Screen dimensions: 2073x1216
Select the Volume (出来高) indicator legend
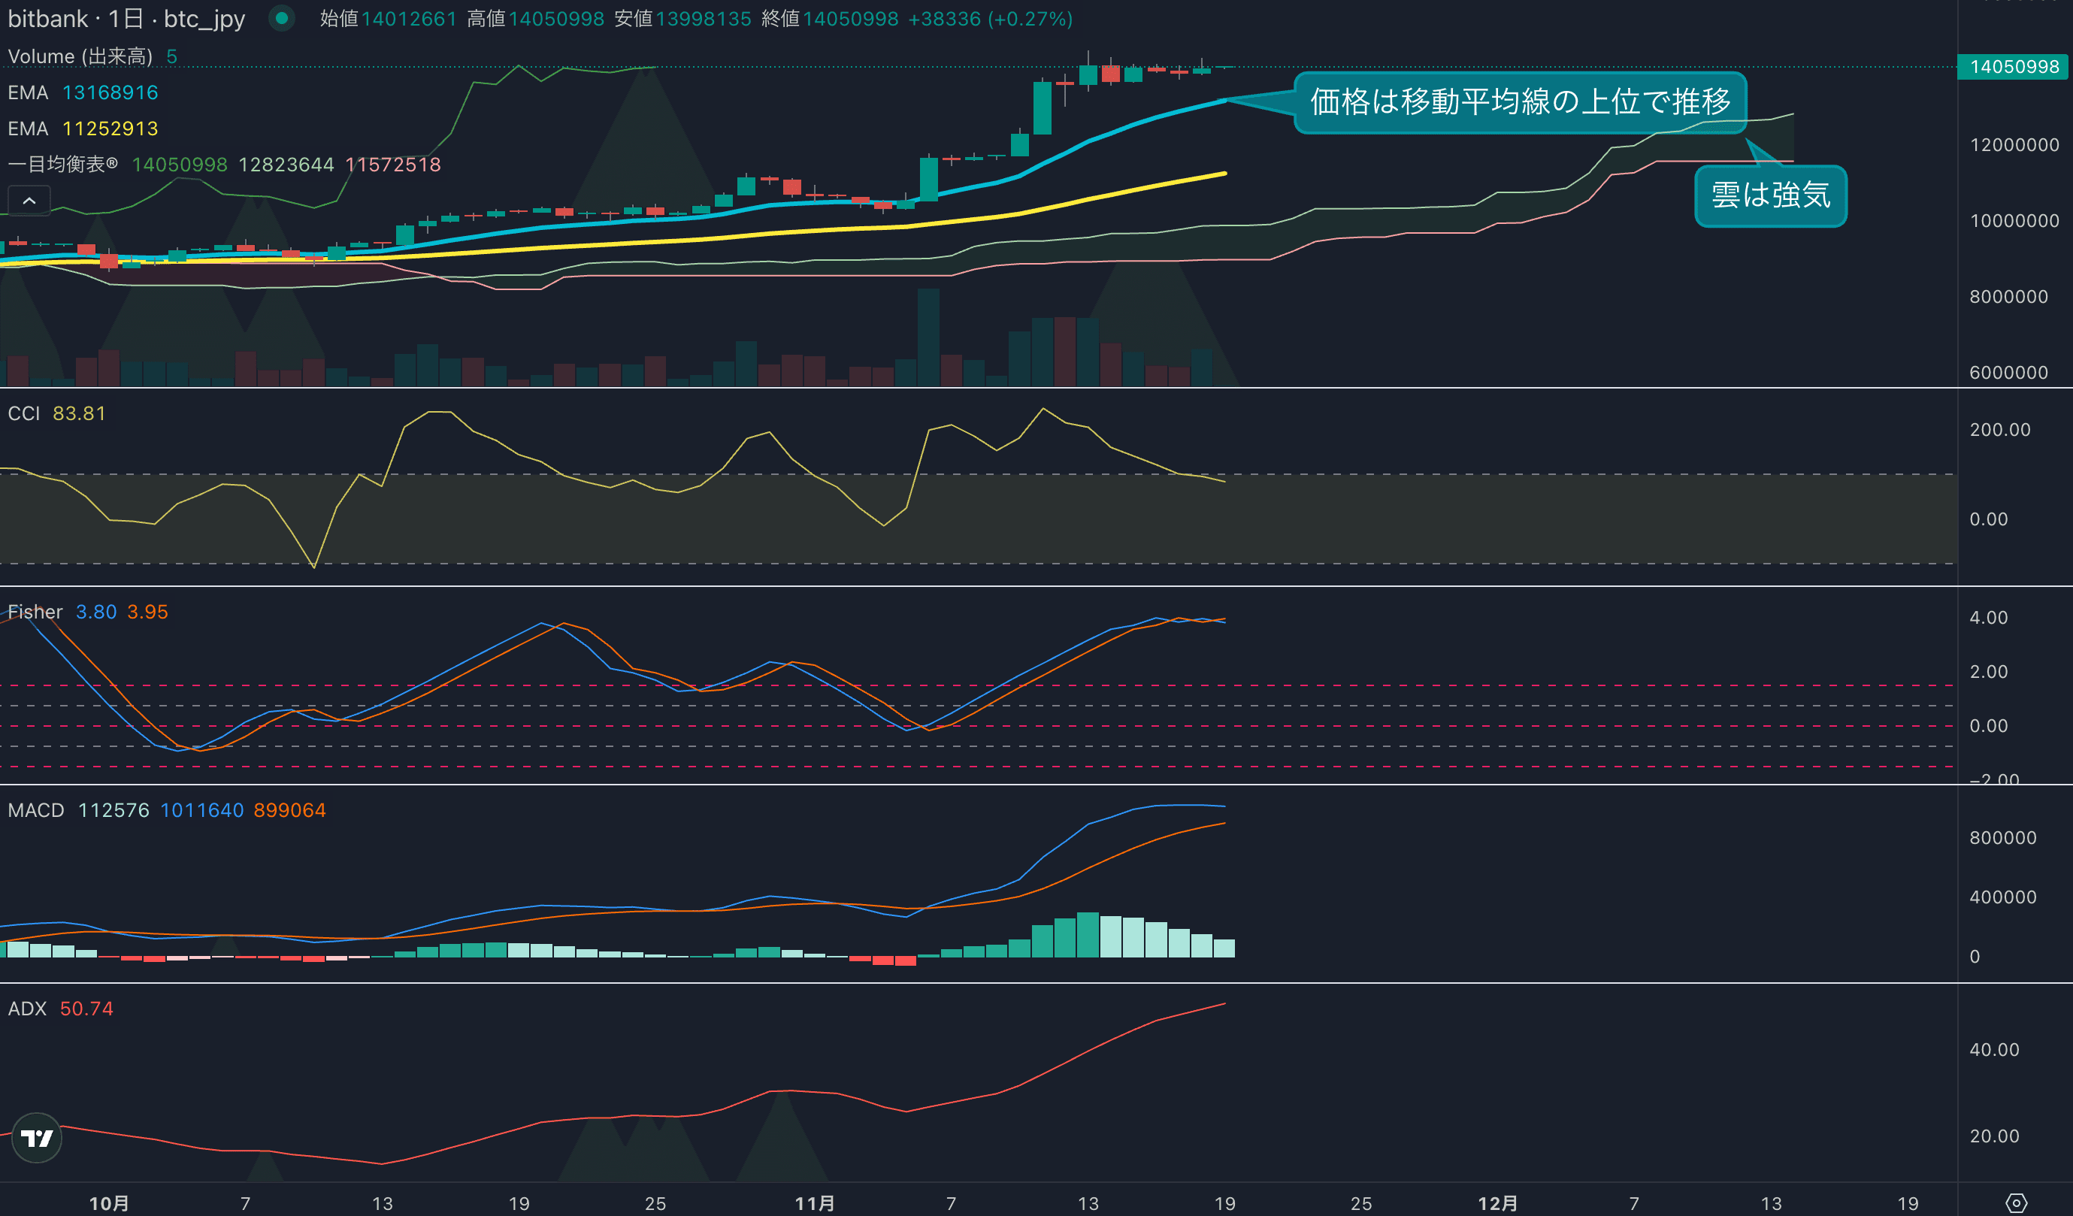pos(80,56)
